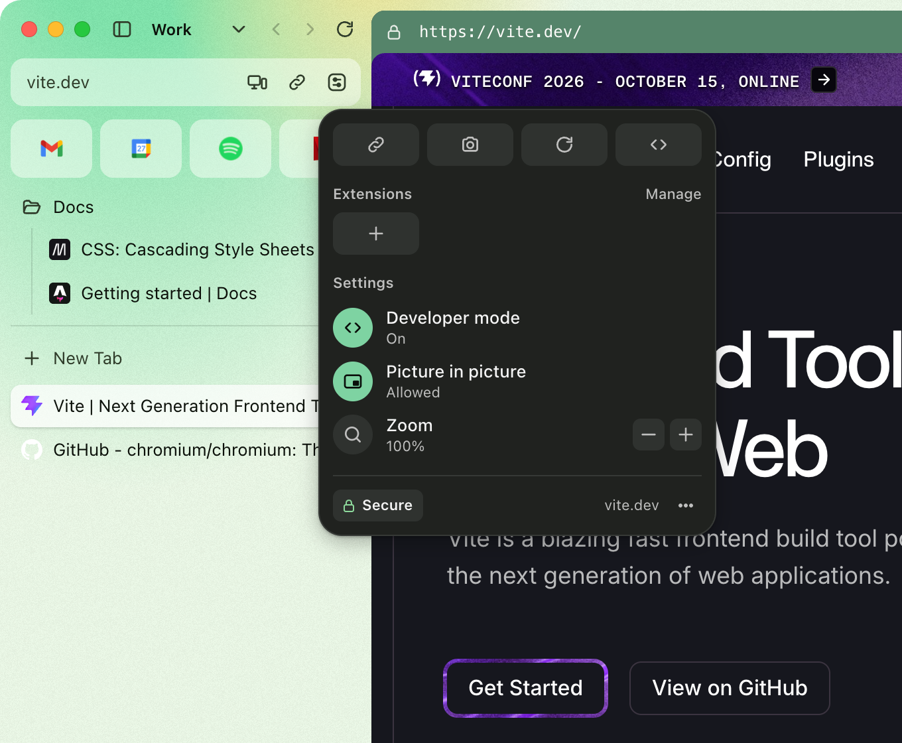The image size is (902, 743).
Task: Click New Tab in sidebar
Action: point(73,358)
